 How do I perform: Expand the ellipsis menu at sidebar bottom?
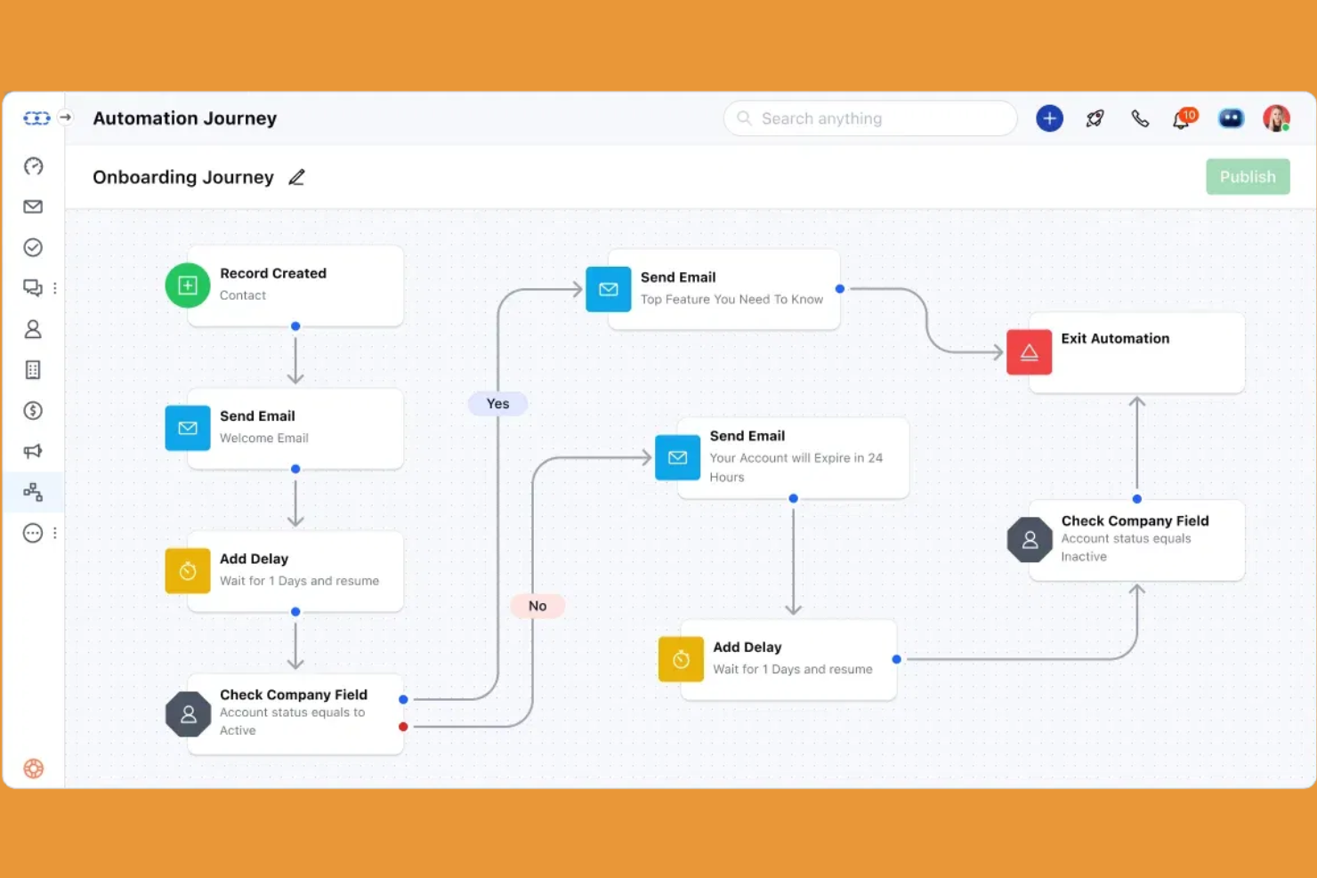pos(33,532)
